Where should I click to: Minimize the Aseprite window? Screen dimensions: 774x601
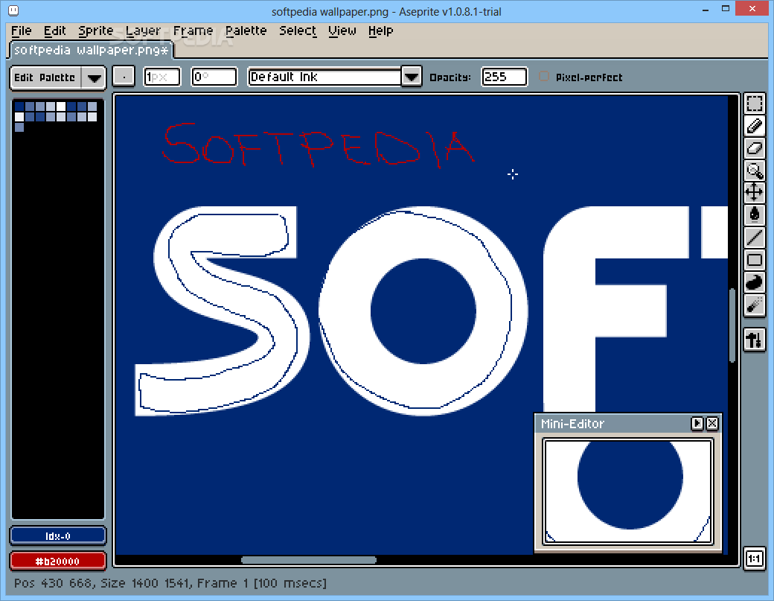[706, 9]
